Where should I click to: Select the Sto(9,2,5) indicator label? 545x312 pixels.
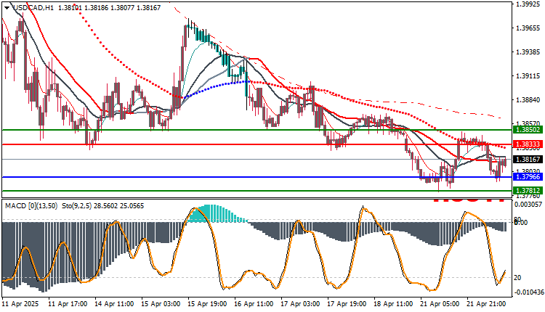tap(76, 206)
